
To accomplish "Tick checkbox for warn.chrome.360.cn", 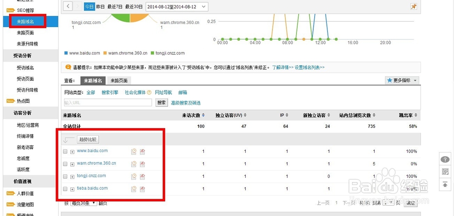I will [65, 164].
